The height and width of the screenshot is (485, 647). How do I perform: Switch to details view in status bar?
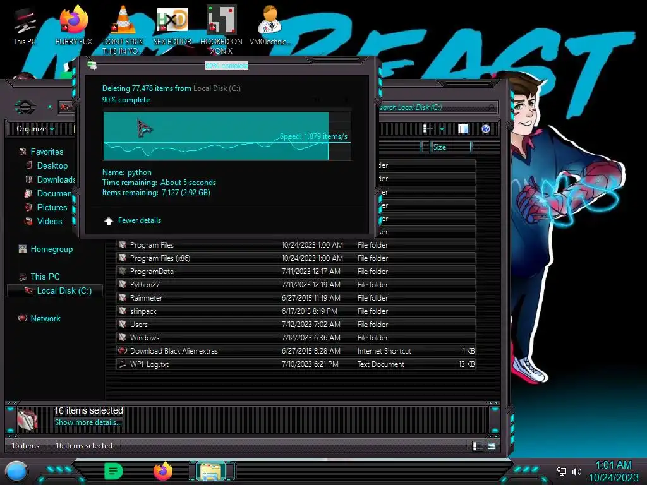point(477,446)
